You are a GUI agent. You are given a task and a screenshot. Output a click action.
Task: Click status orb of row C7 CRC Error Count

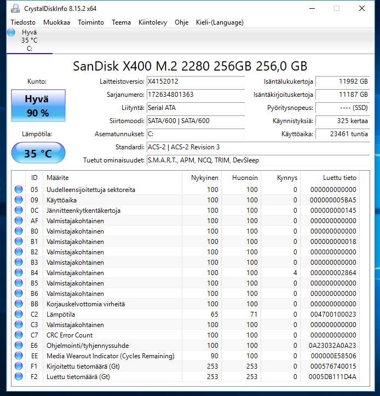pos(19,335)
